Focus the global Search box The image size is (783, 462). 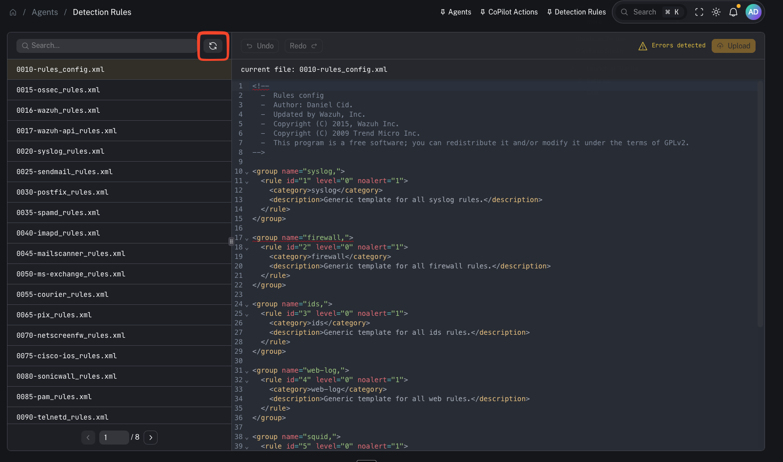coord(650,12)
